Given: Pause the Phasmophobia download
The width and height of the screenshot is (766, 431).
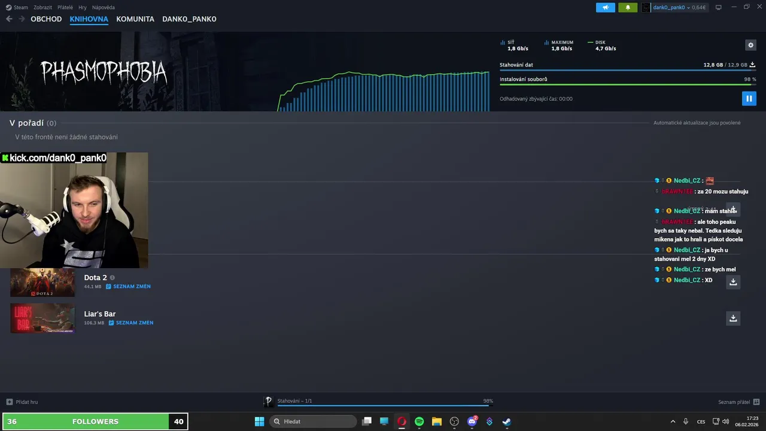Looking at the screenshot, I should tap(749, 98).
